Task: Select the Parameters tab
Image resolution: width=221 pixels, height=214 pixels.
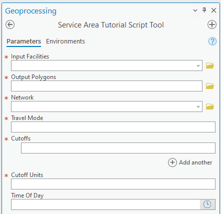Action: [23, 41]
